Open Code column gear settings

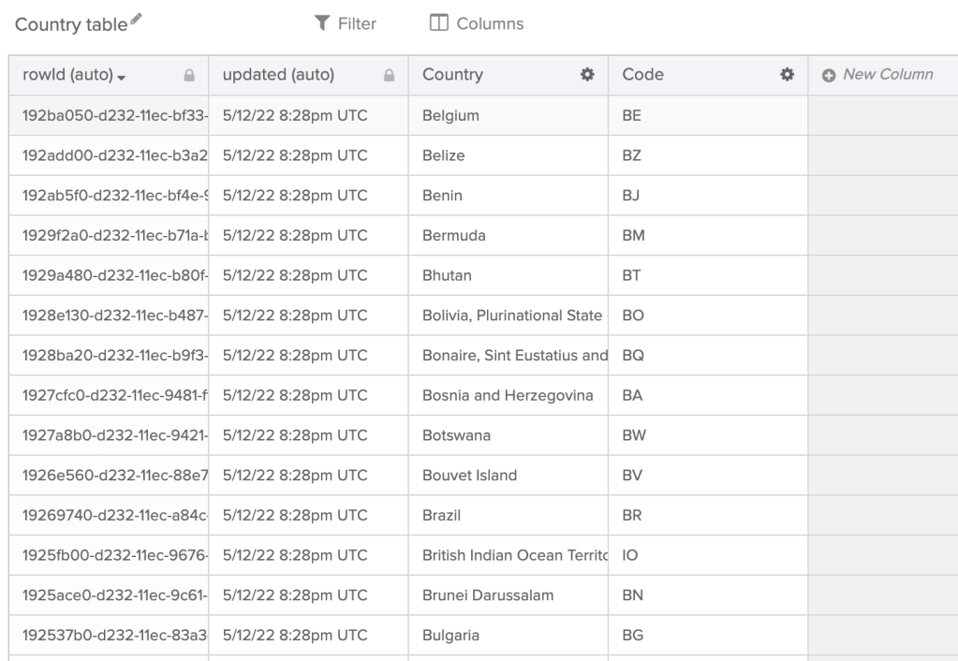[788, 75]
